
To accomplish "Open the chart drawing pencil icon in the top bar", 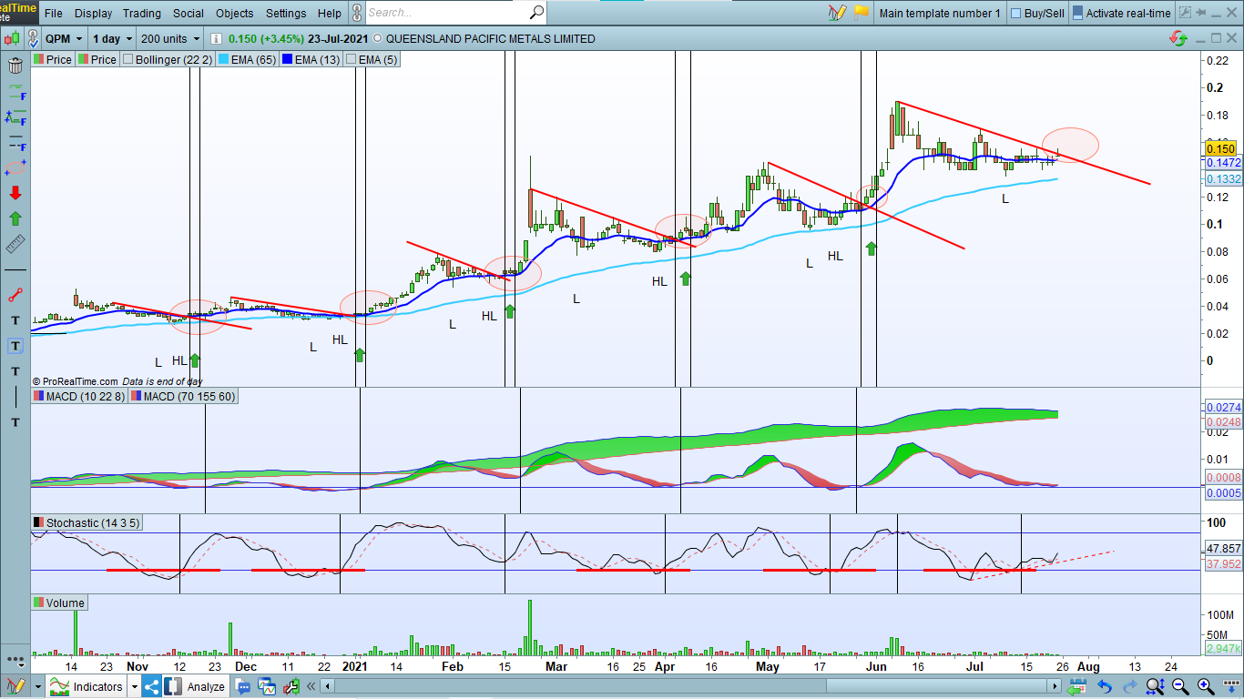I will 837,13.
